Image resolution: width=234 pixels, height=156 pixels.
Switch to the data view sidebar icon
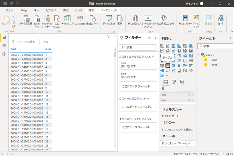click(x=4, y=46)
